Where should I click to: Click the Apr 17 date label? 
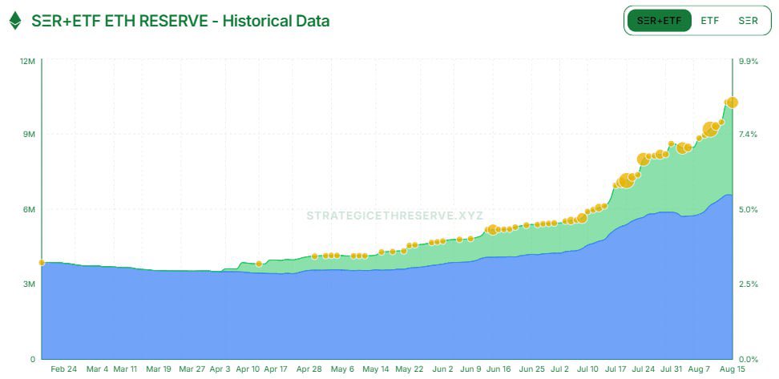point(276,369)
